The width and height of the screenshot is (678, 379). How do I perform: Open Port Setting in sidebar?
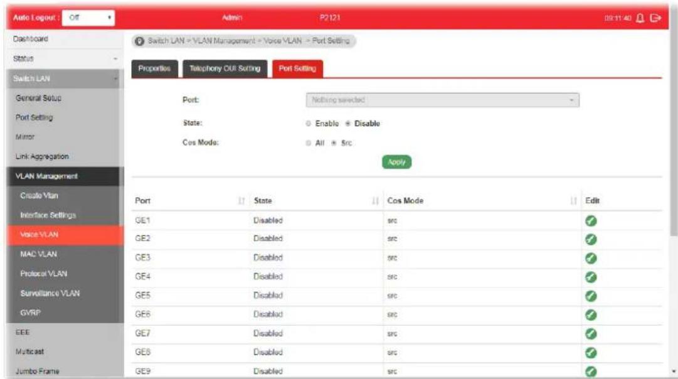pos(63,118)
